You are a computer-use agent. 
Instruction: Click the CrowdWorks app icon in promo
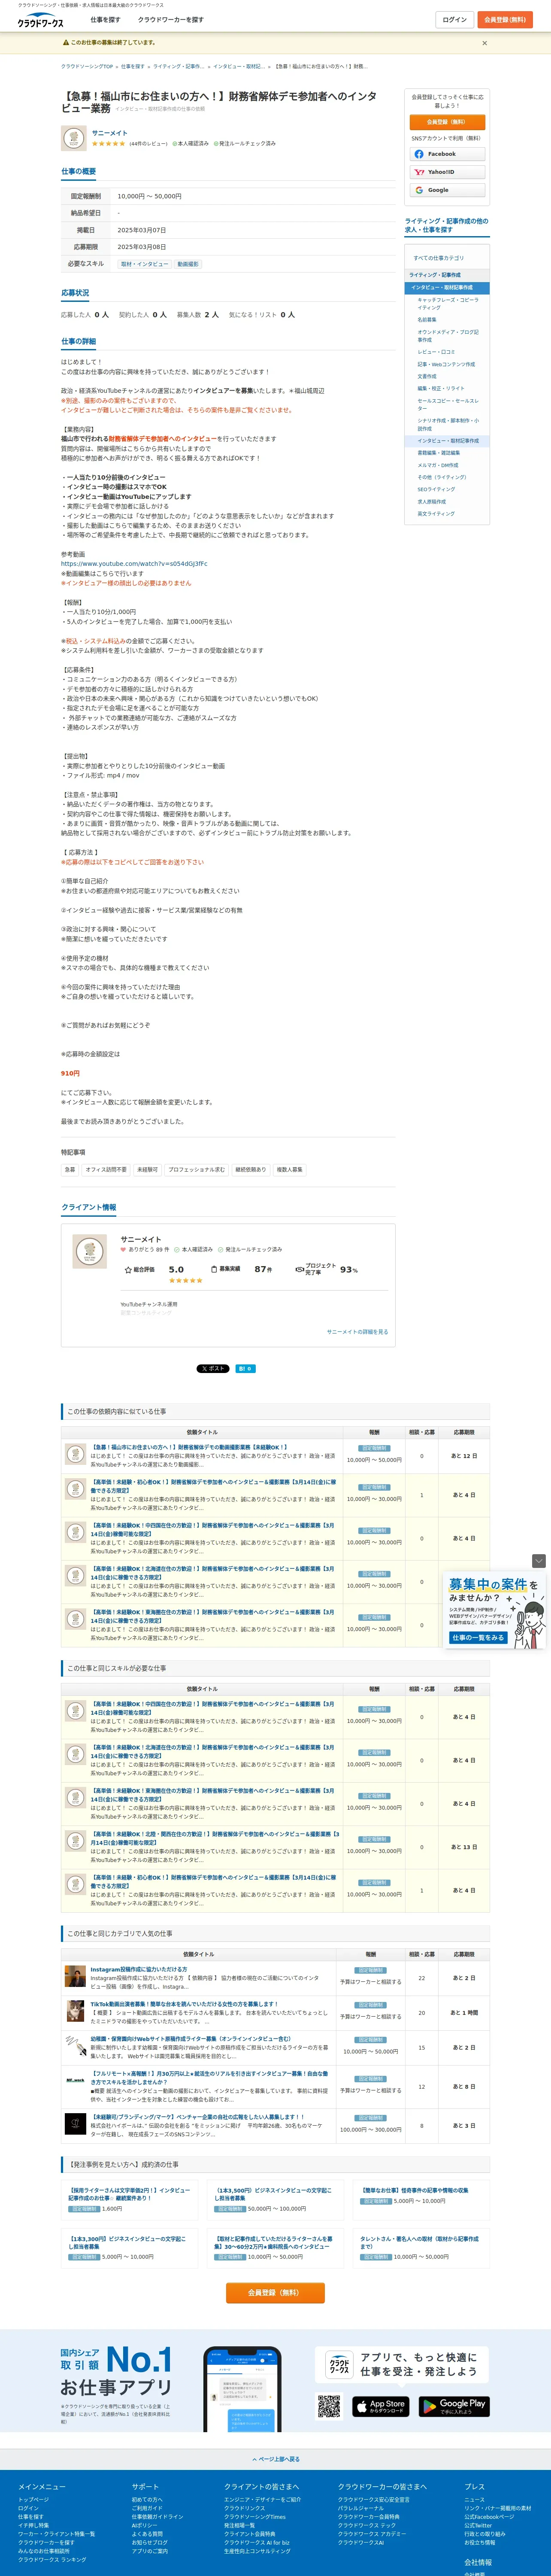pos(339,2365)
